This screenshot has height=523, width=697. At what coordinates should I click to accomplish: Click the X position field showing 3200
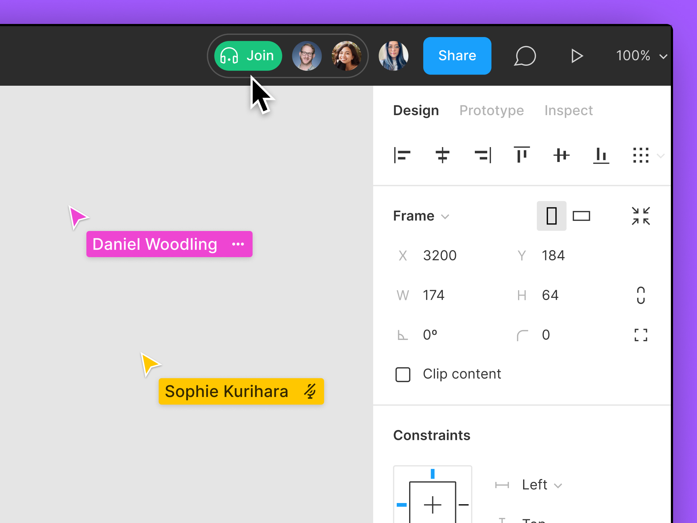click(x=440, y=255)
